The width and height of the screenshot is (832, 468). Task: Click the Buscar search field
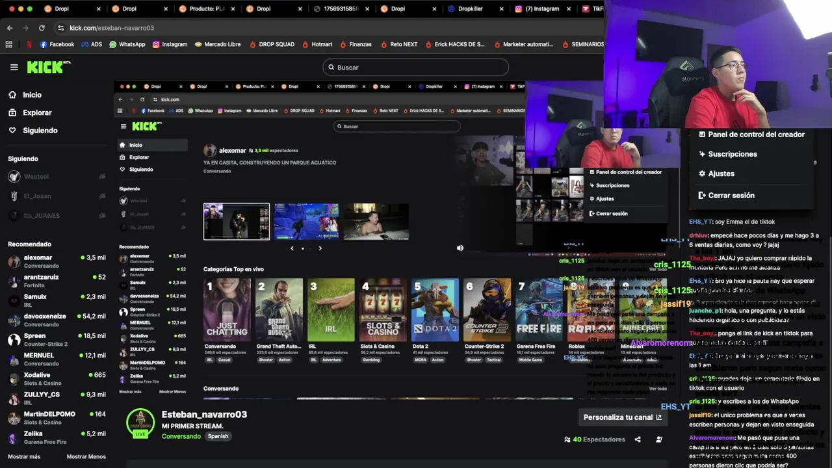[416, 67]
